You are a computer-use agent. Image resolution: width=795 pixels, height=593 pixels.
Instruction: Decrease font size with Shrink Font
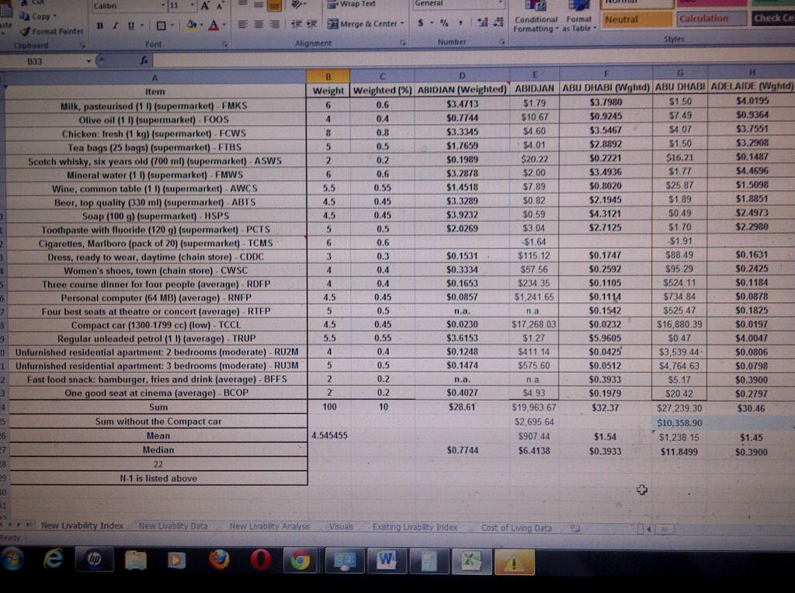[220, 6]
